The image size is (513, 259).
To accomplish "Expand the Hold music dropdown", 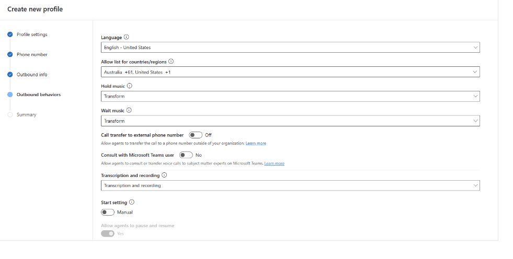I will point(290,96).
